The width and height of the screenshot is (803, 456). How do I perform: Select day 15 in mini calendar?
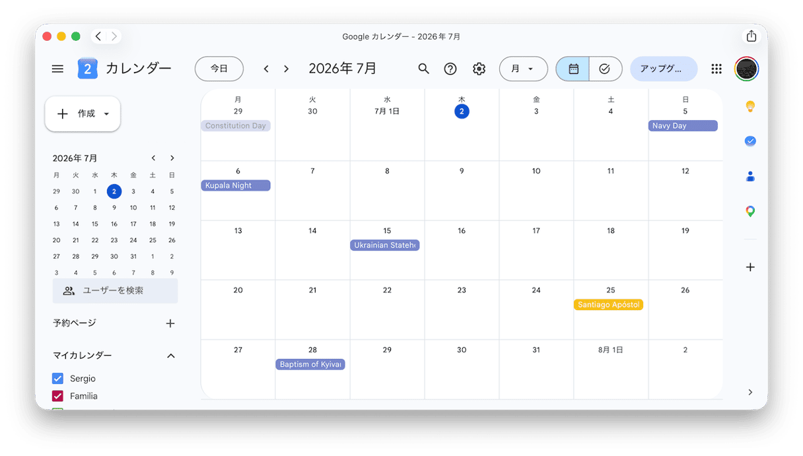tap(95, 224)
